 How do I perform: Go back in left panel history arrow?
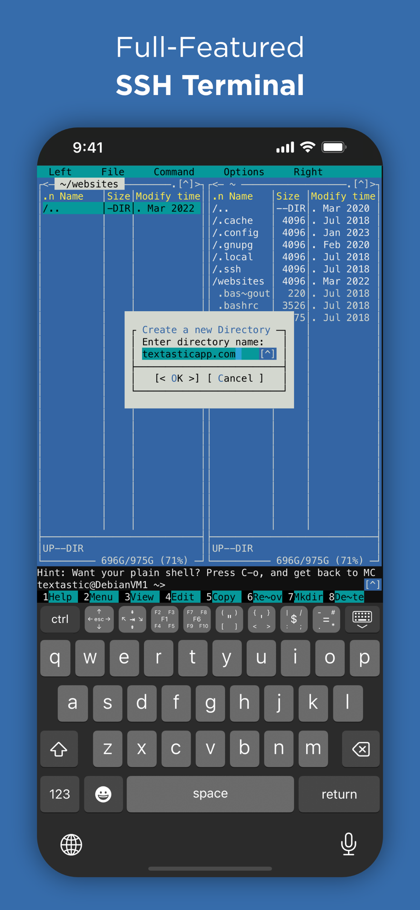coord(45,184)
